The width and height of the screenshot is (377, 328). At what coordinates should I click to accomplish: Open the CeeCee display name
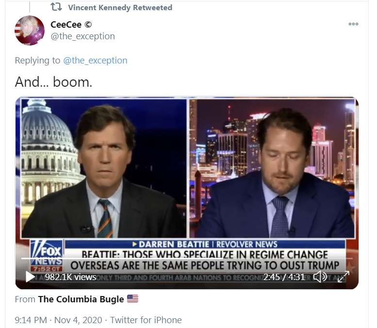66,25
